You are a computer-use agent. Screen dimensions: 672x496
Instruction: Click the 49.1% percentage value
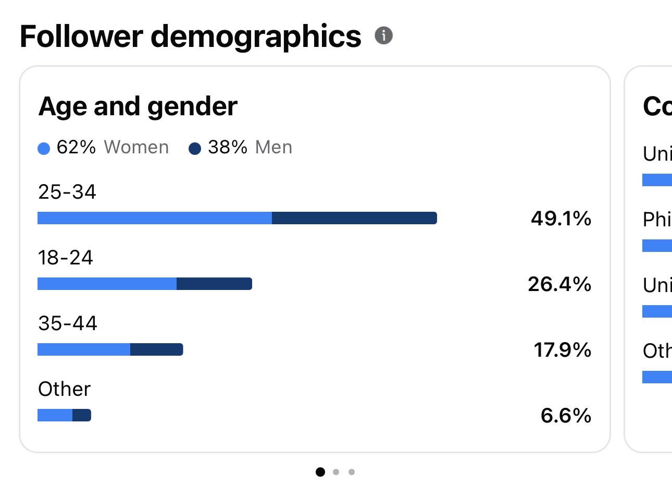[561, 219]
